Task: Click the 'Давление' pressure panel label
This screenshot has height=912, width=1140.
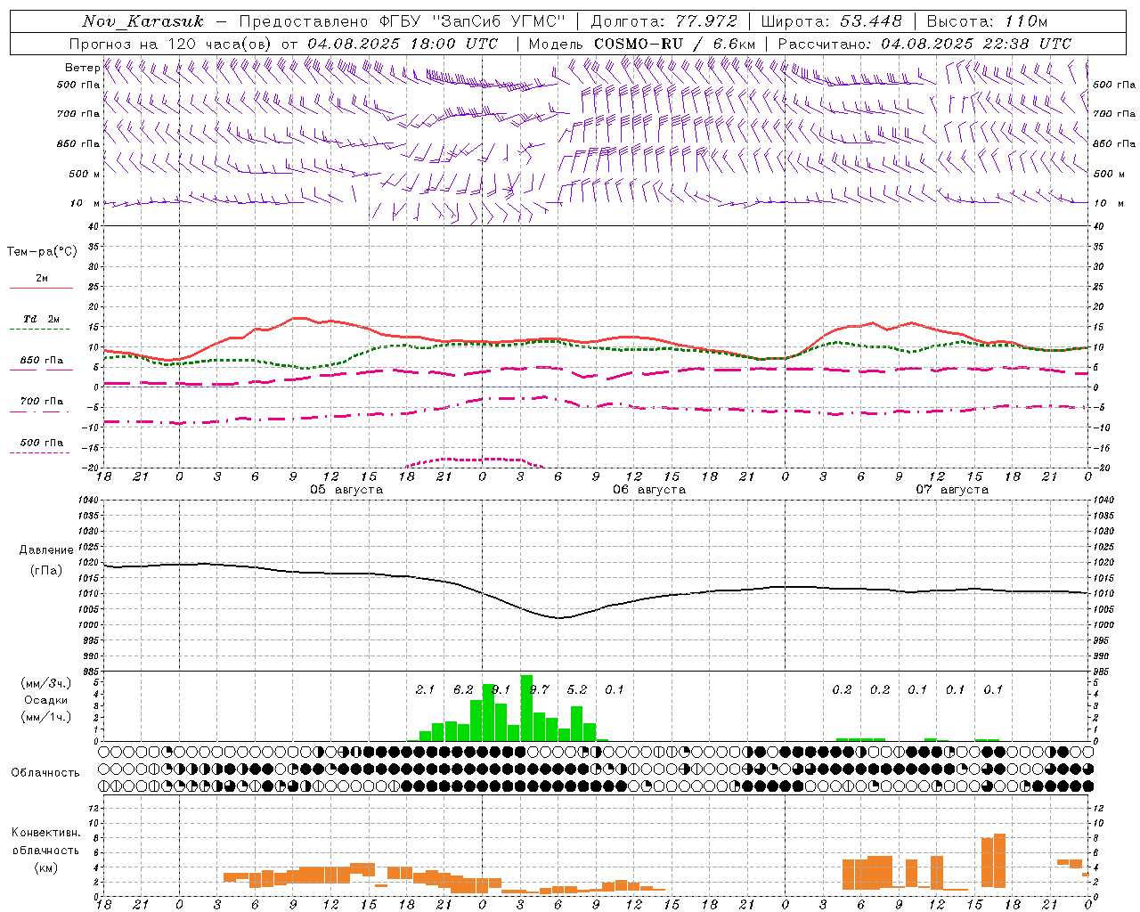Action: tap(46, 550)
